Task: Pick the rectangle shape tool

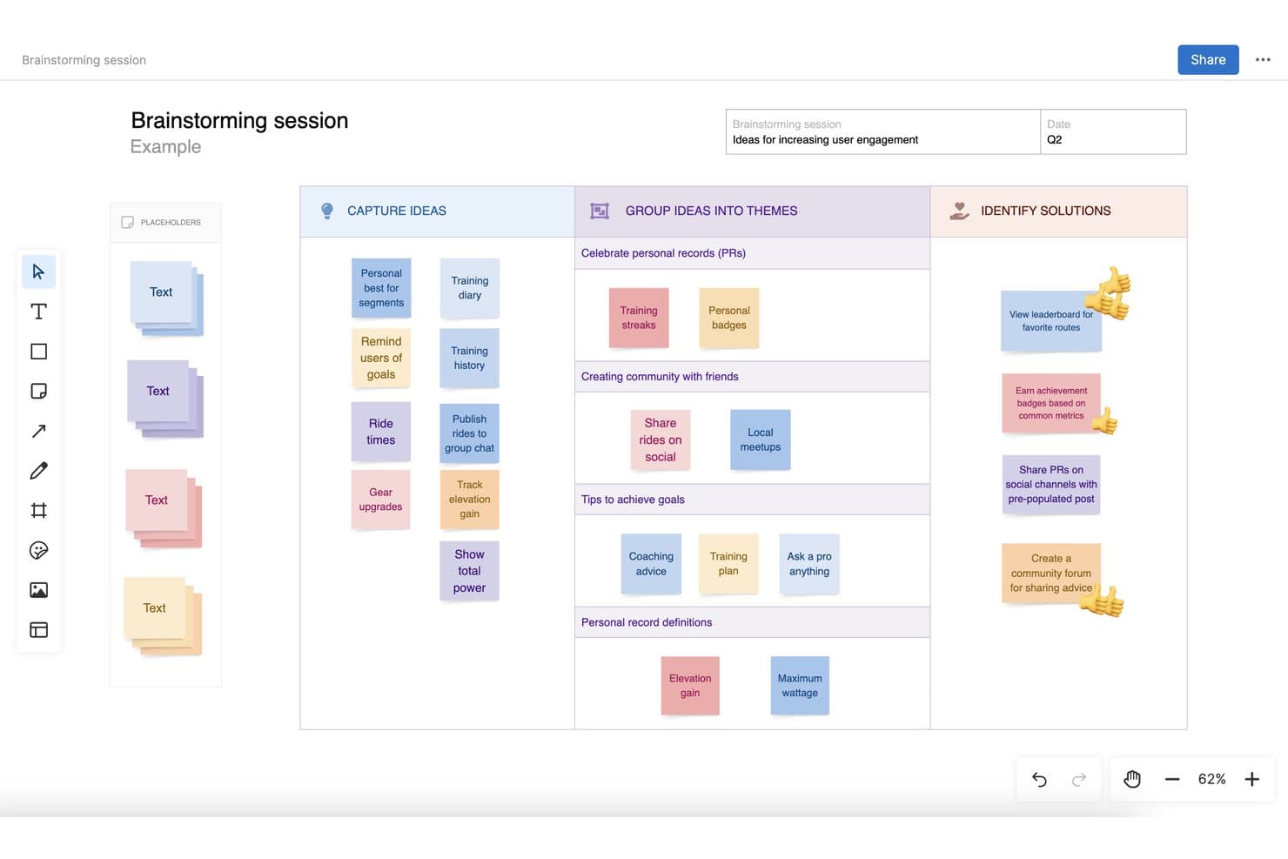Action: tap(38, 352)
